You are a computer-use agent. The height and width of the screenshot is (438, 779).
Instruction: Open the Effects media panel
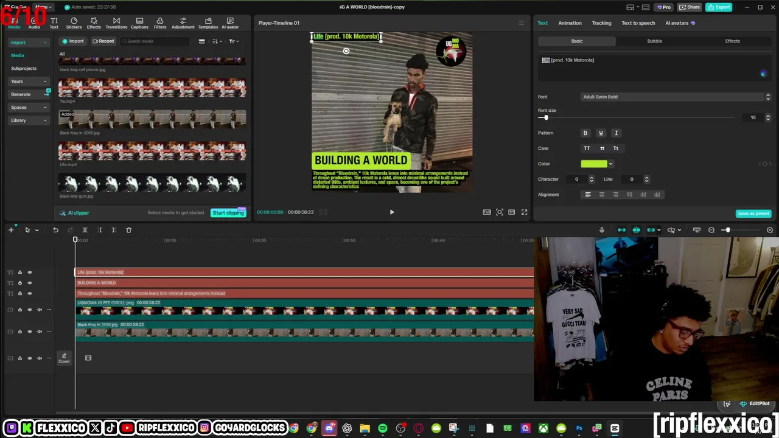coord(94,23)
